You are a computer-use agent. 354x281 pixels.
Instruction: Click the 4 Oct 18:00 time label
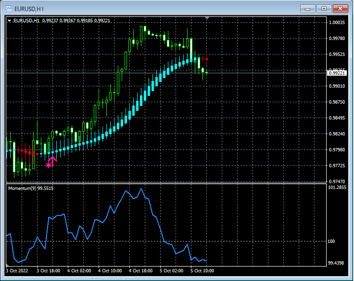click(141, 271)
